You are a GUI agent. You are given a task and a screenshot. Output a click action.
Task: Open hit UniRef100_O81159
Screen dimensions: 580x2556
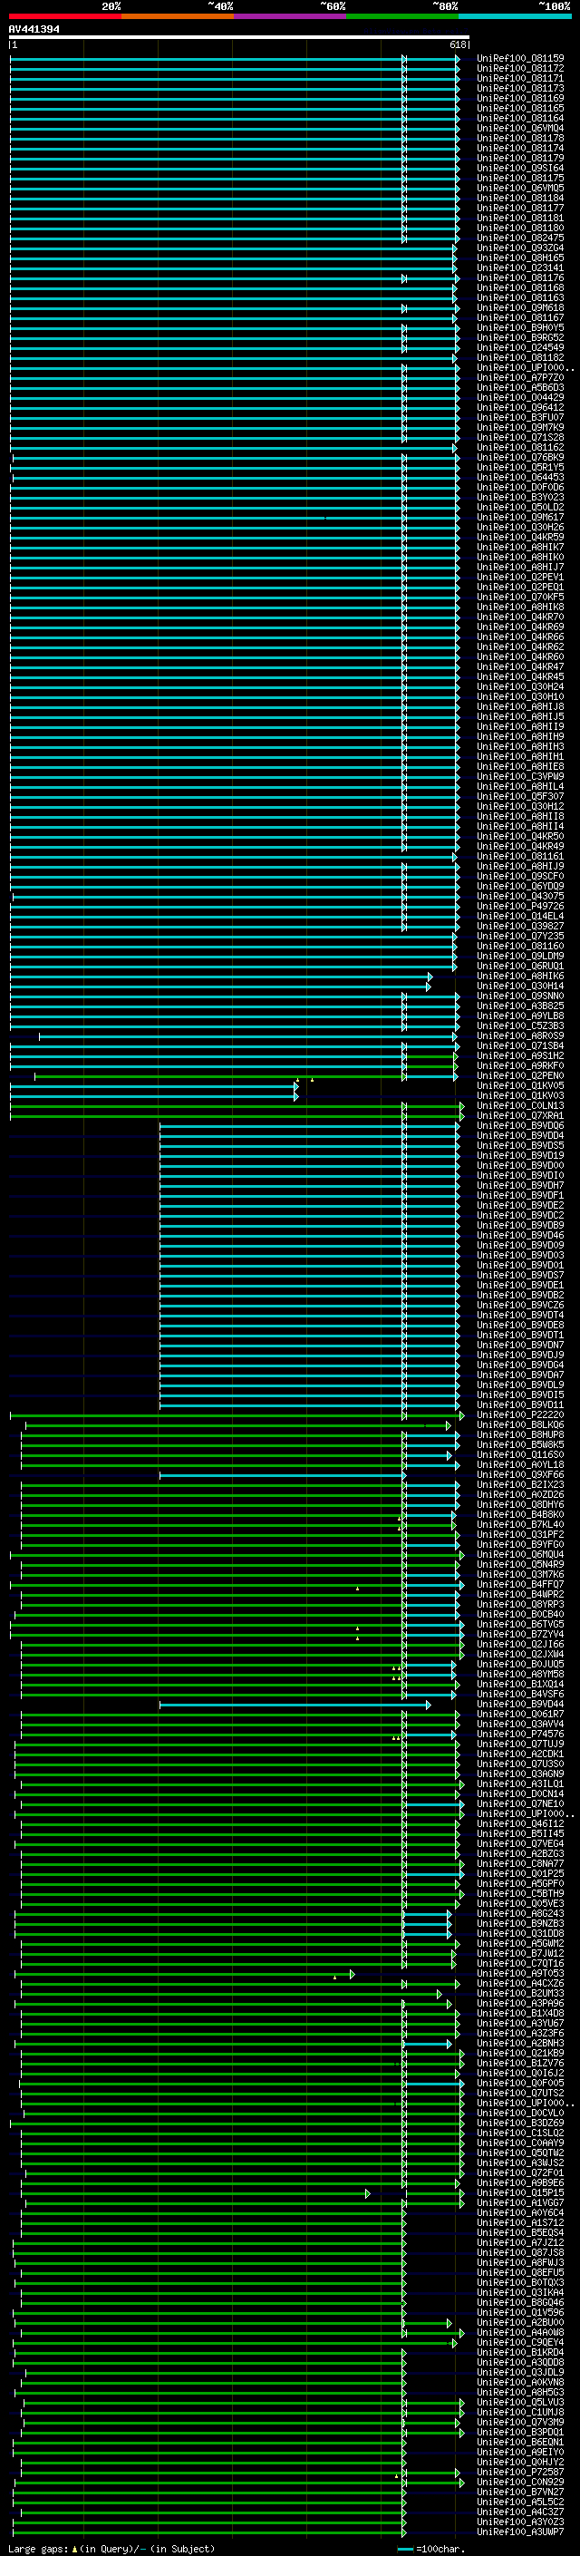click(x=520, y=59)
